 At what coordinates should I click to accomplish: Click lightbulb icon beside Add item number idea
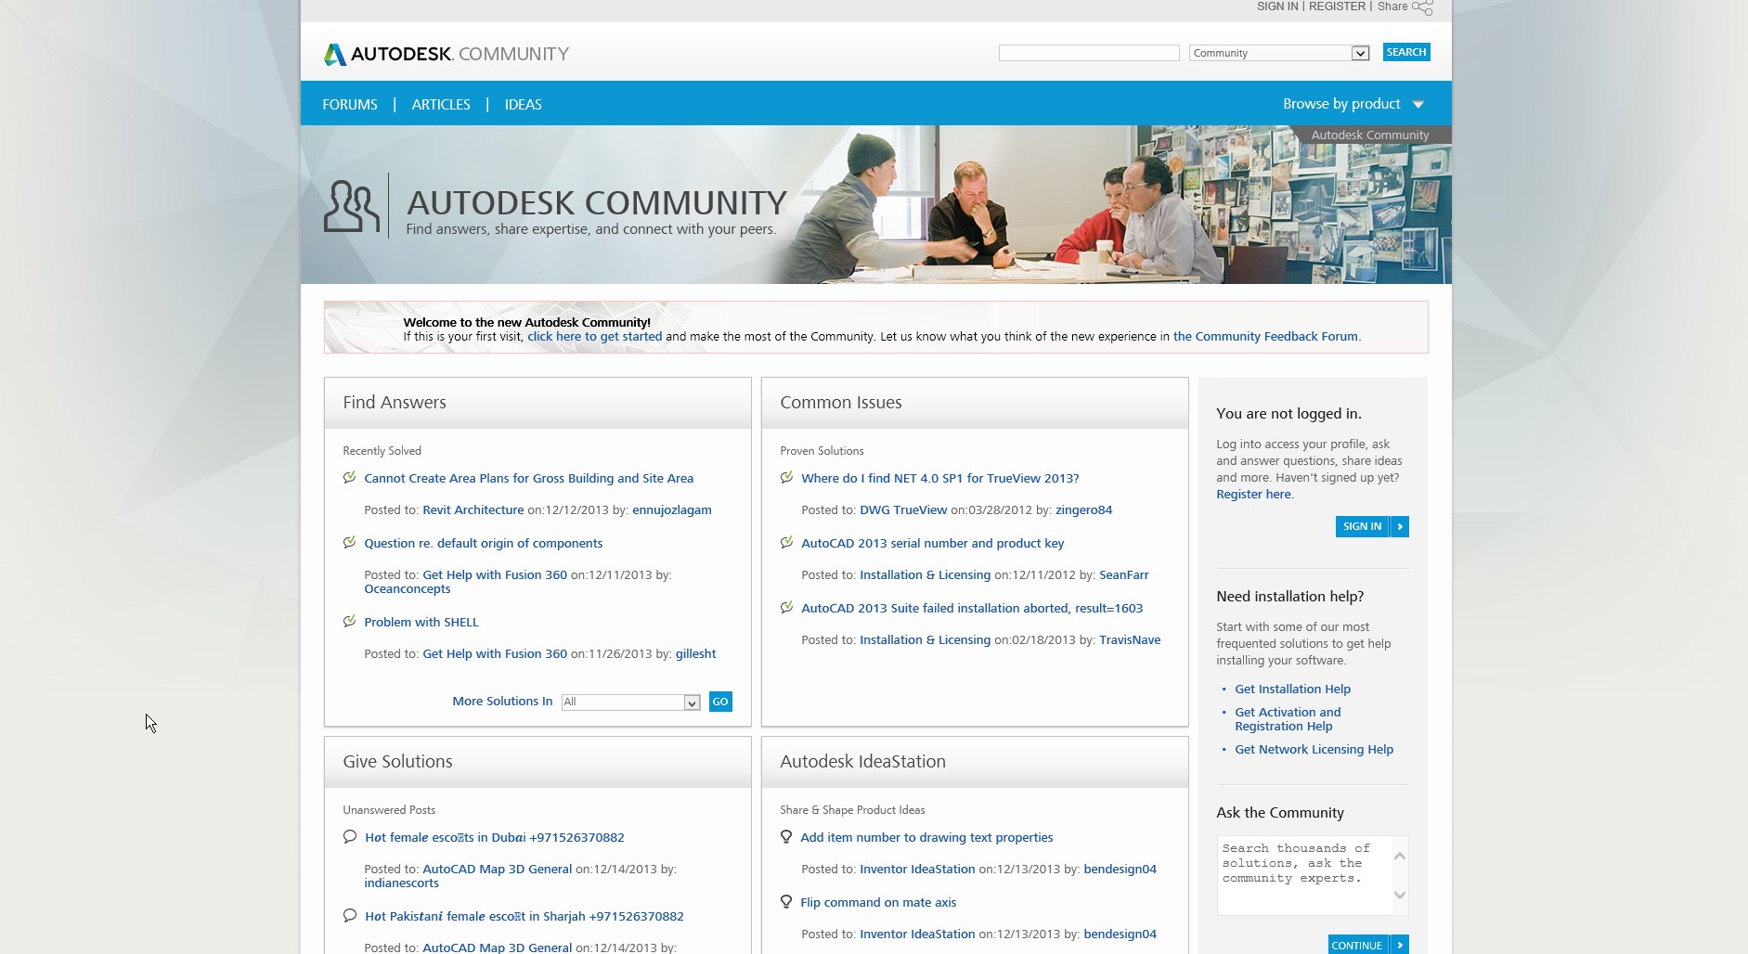(786, 837)
